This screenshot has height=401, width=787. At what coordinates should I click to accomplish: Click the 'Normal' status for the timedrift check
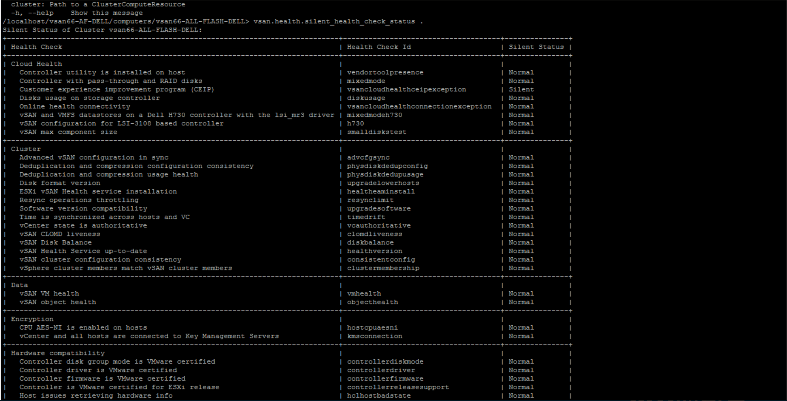tap(521, 217)
